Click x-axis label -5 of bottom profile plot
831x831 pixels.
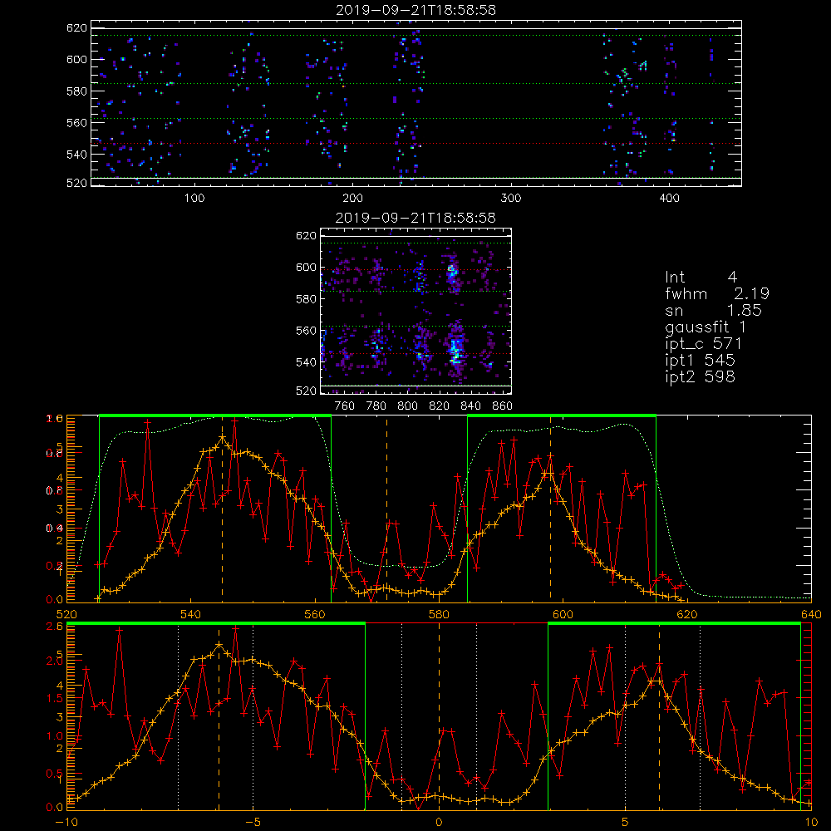pyautogui.click(x=253, y=823)
